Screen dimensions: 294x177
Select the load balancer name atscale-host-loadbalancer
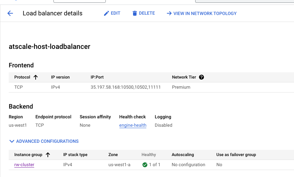[x=50, y=46]
